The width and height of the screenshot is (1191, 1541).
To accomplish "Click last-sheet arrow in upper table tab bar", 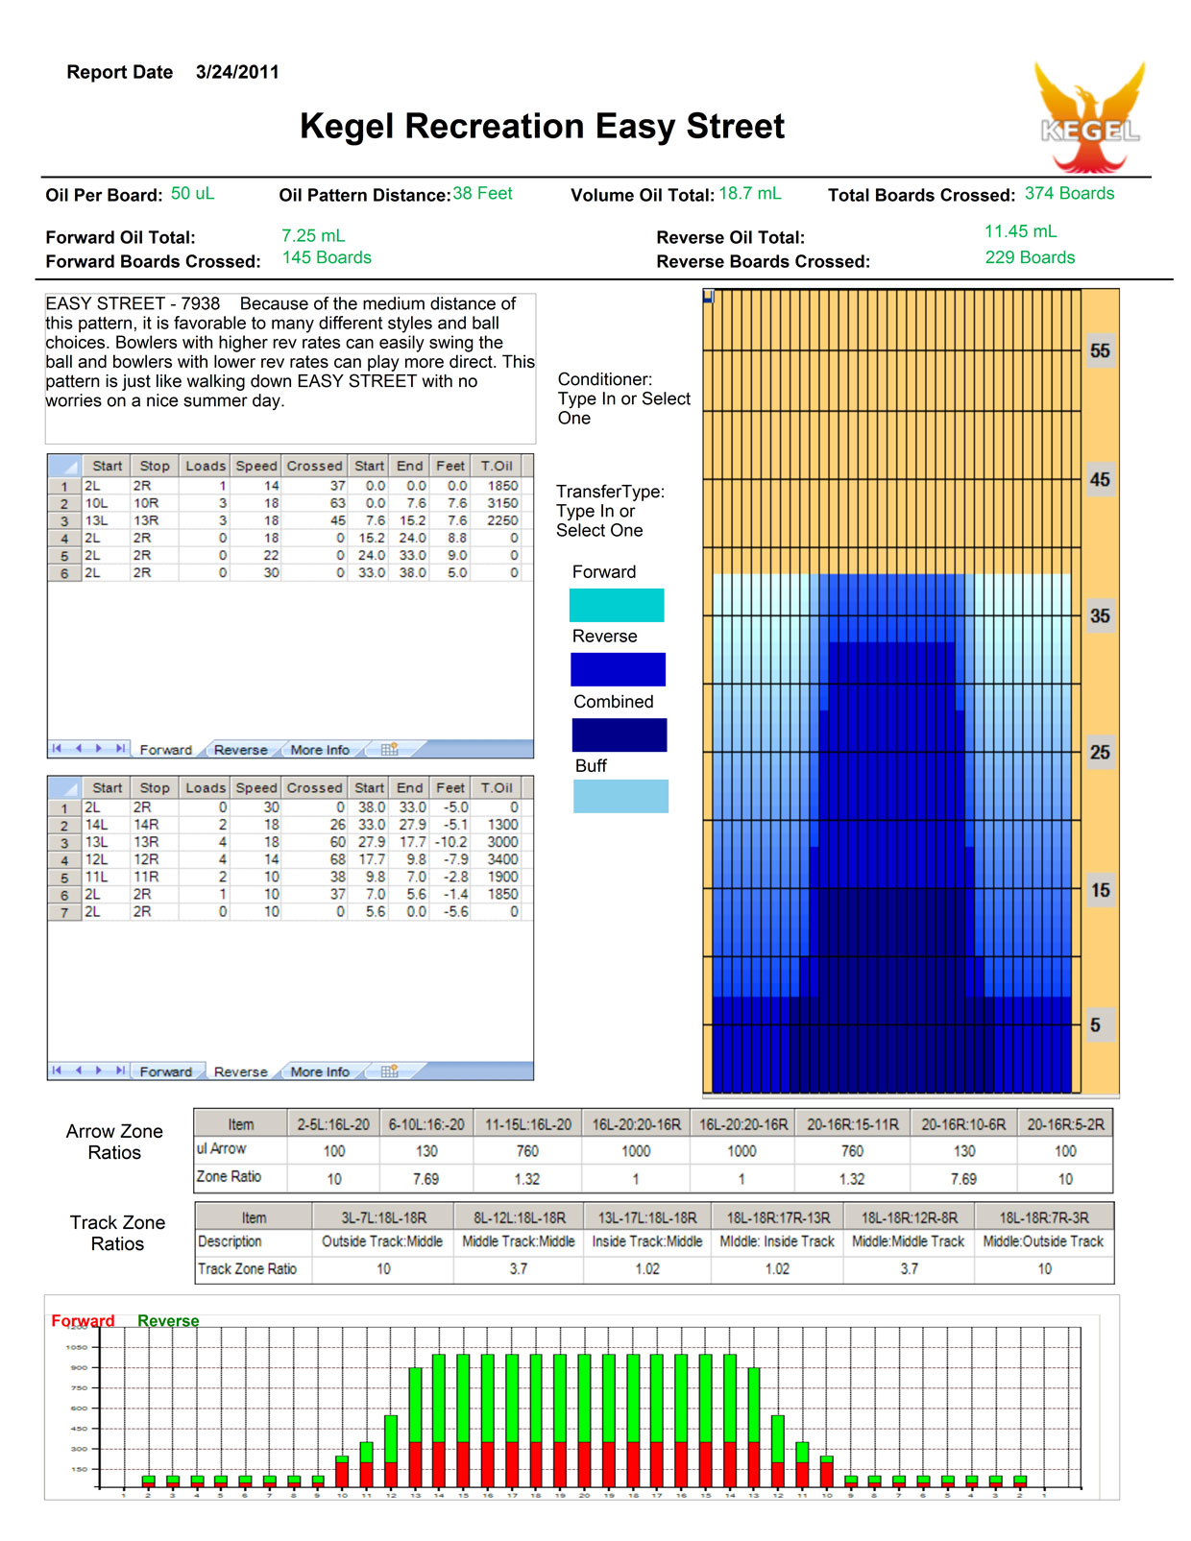I will click(120, 749).
